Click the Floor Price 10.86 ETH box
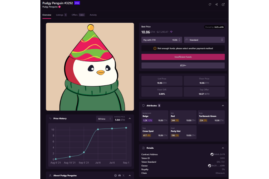The width and height of the screenshot is (269, 179). (204, 81)
